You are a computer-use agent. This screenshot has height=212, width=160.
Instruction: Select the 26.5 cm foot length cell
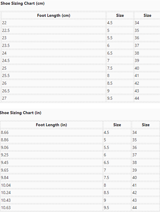pos(54,91)
